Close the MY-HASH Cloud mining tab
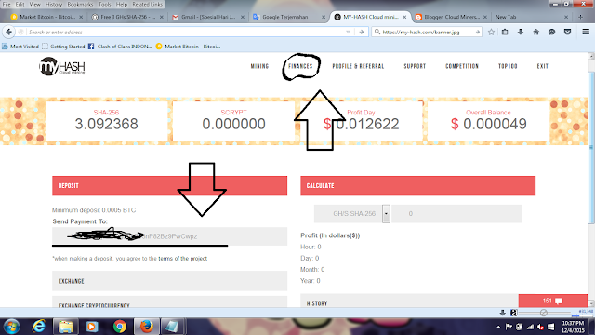 (x=404, y=17)
